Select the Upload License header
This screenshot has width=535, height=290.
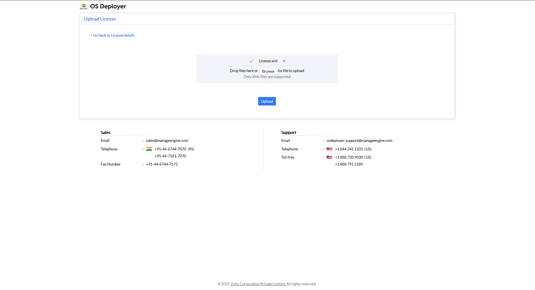point(100,19)
